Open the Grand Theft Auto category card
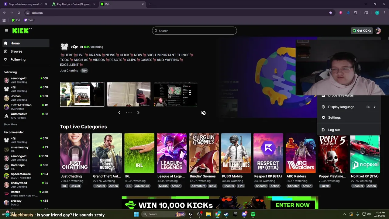Image resolution: width=389 pixels, height=219 pixels. pos(107,153)
